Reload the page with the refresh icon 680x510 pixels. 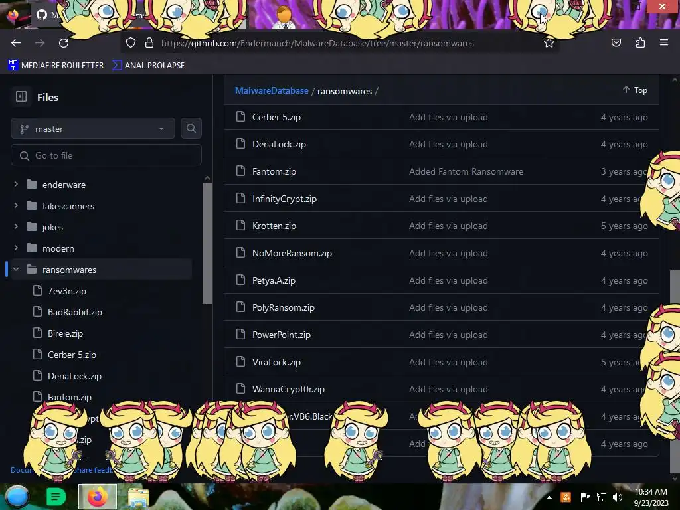[x=64, y=43]
